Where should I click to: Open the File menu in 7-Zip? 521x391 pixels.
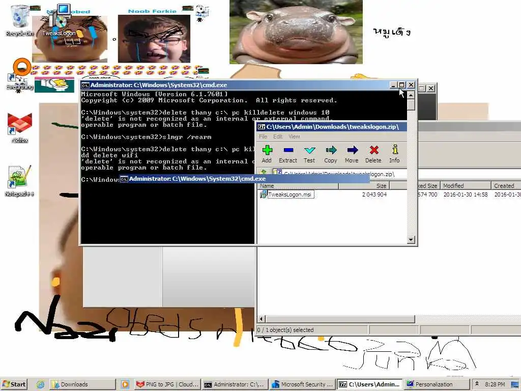click(263, 136)
